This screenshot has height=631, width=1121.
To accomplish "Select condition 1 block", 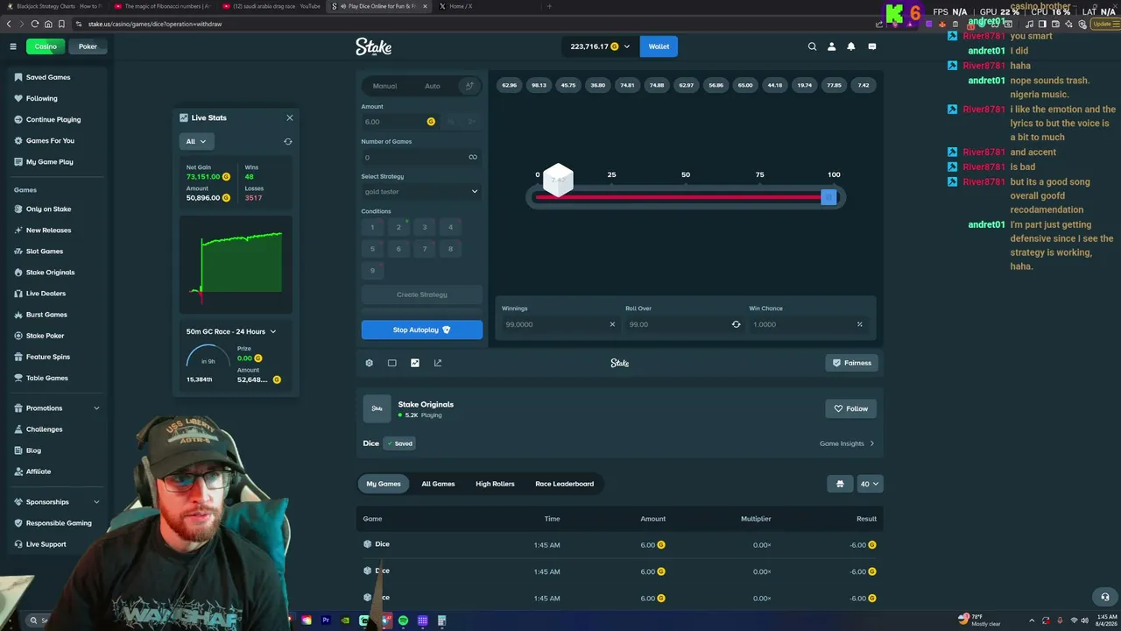I will tap(372, 227).
